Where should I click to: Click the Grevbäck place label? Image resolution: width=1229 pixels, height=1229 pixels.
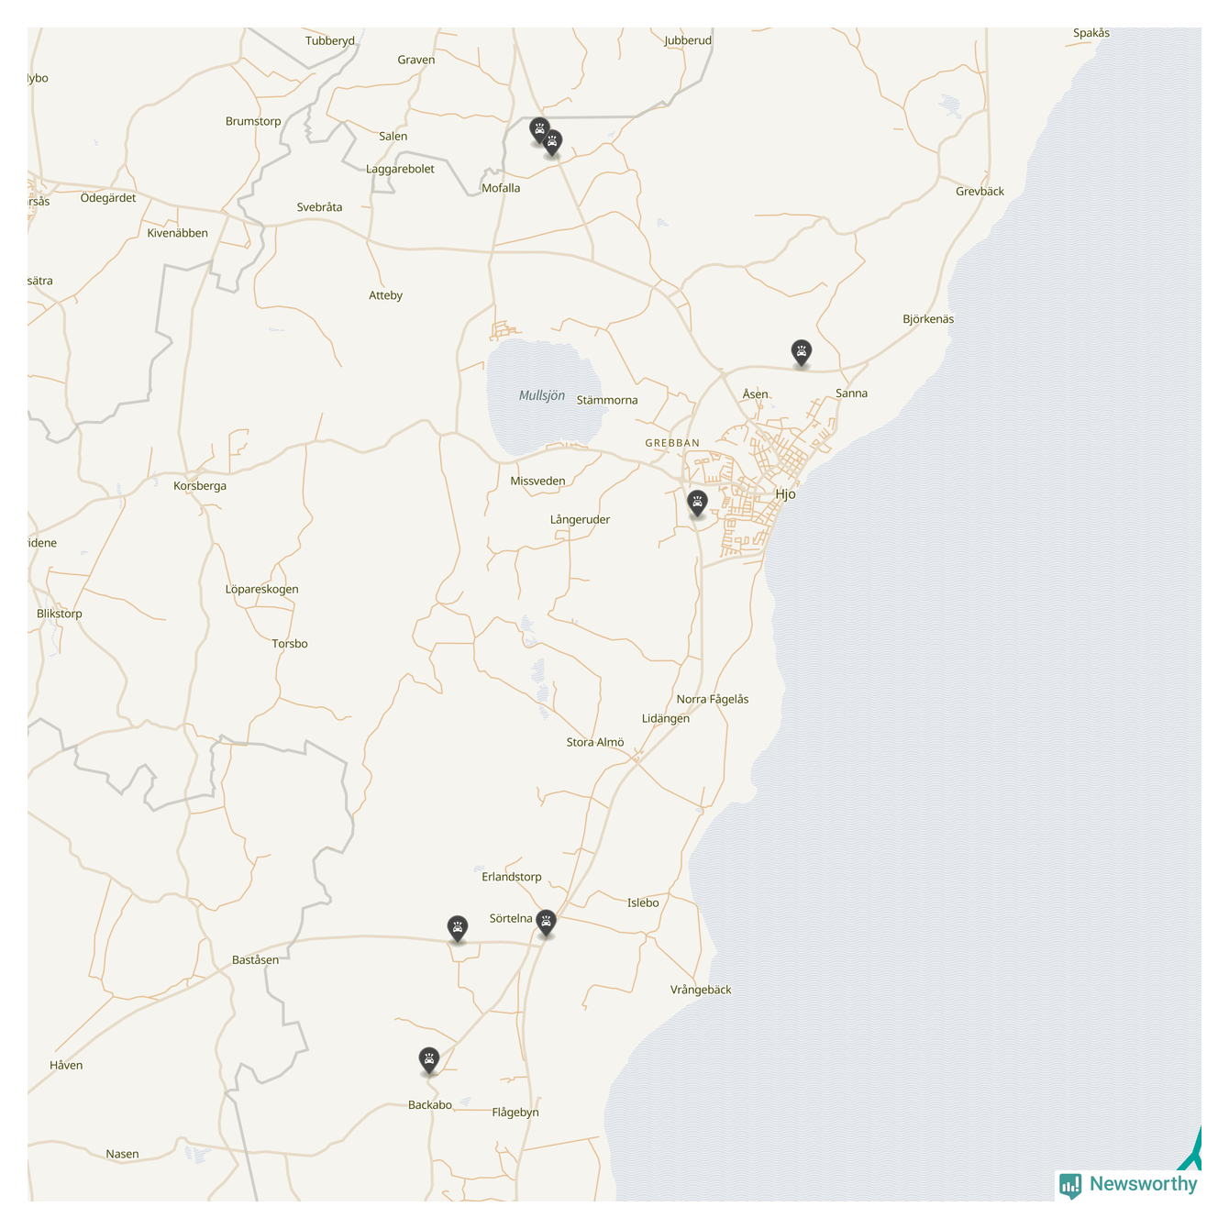tap(980, 192)
